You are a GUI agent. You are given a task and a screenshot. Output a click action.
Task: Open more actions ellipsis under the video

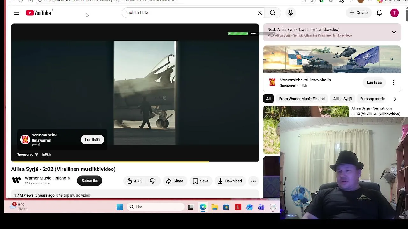pyautogui.click(x=253, y=181)
